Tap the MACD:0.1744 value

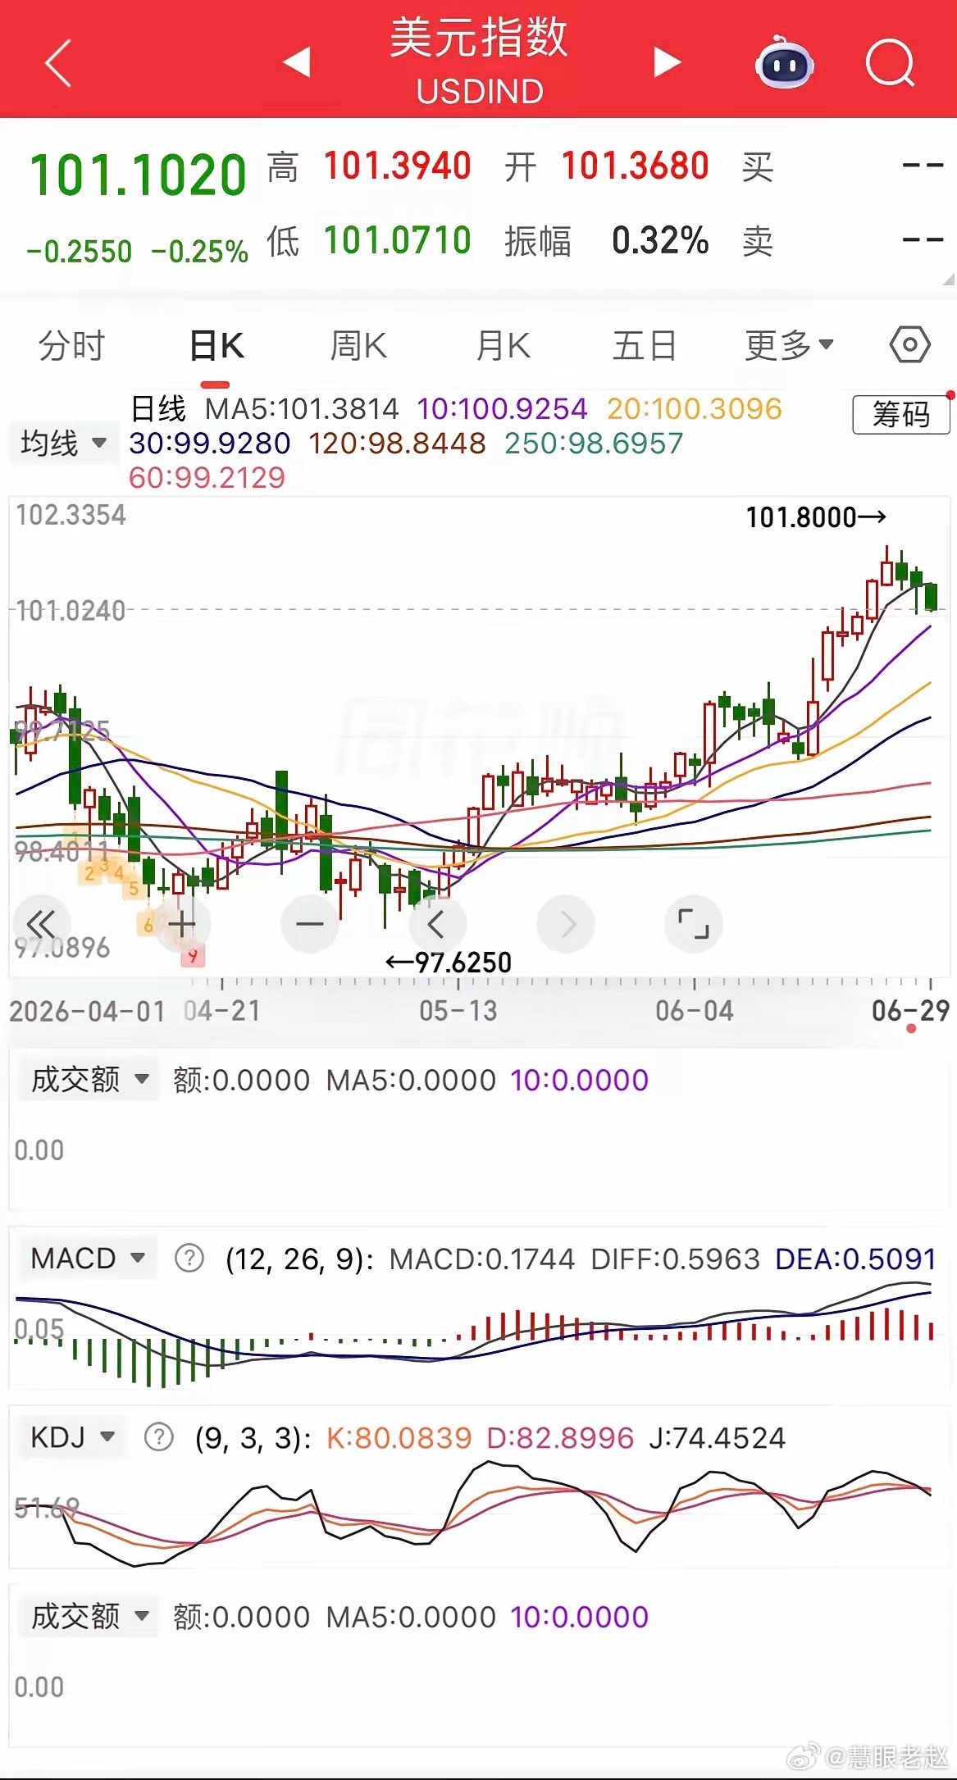(482, 1259)
